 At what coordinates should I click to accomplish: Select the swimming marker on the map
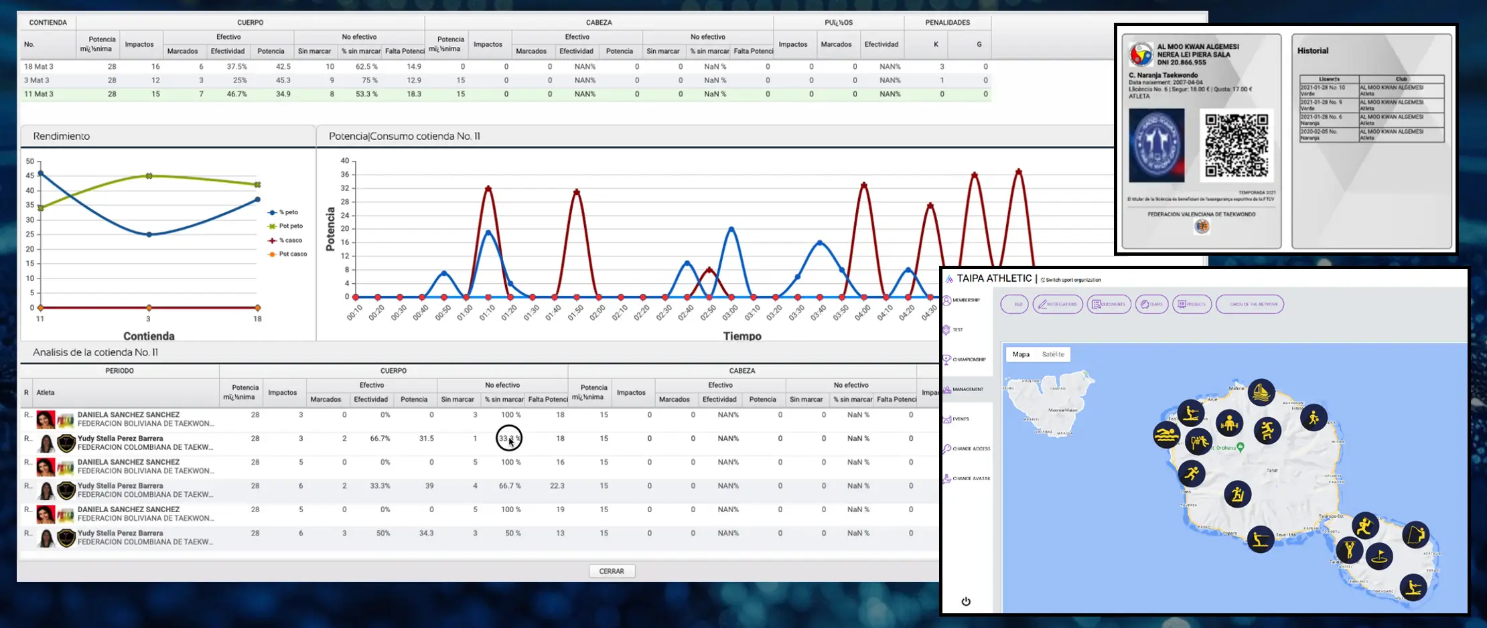tap(1167, 435)
